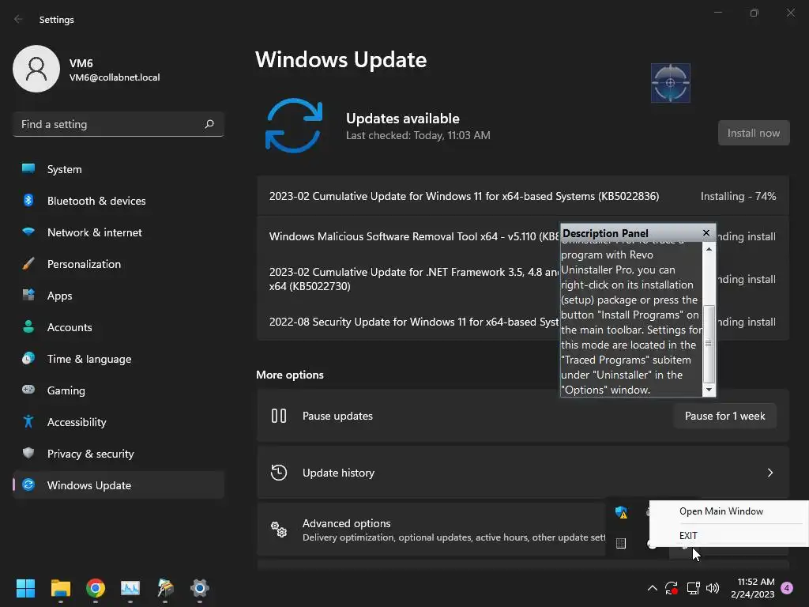This screenshot has width=809, height=607.
Task: Click VM6@collabnet.local account email
Action: (115, 77)
